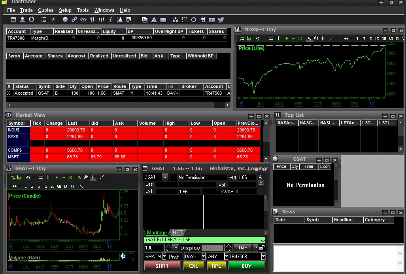Open the YouTube icon in main toolbar
Image resolution: width=406 pixels, height=274 pixels.
tap(212, 19)
